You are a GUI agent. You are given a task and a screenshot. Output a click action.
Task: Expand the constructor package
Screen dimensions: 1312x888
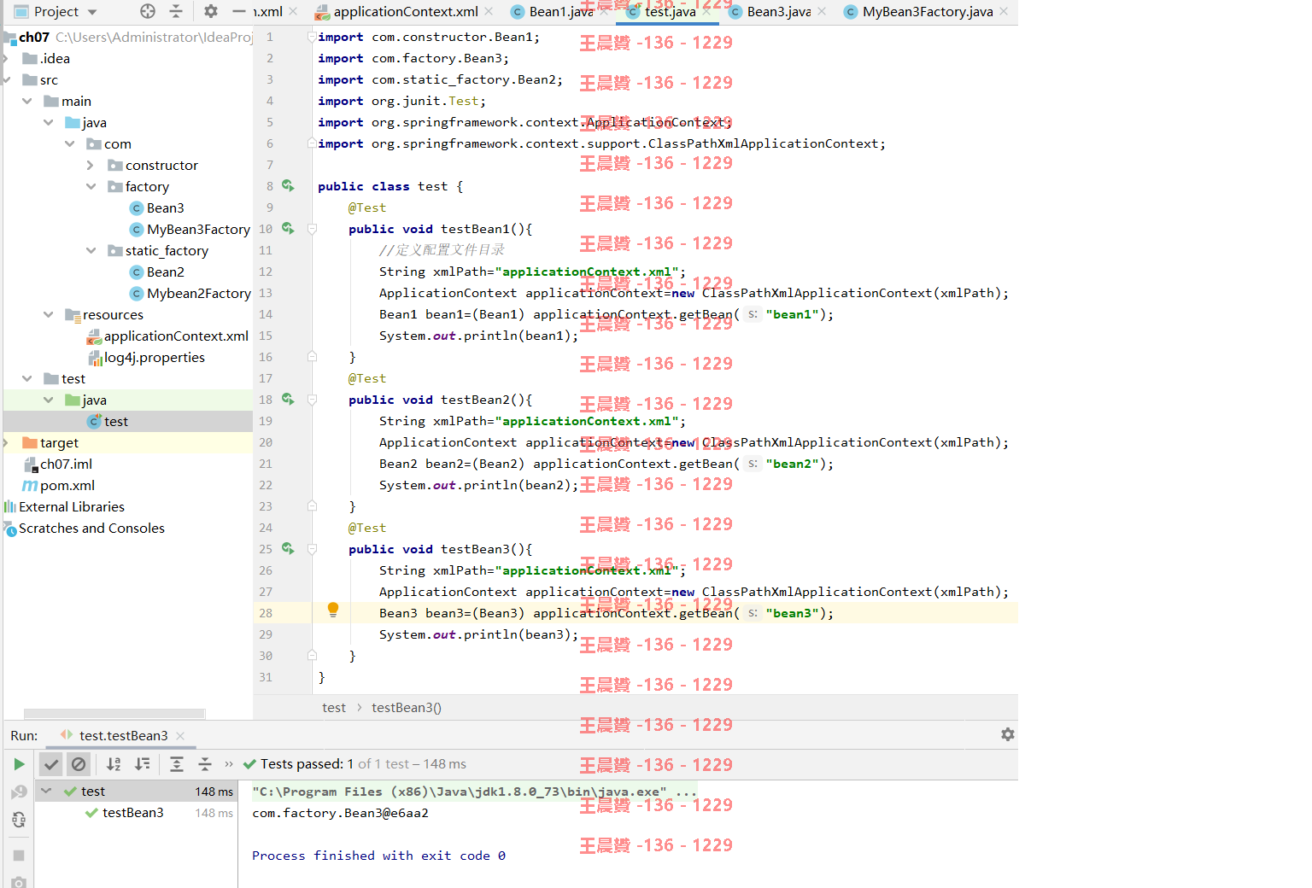[91, 165]
